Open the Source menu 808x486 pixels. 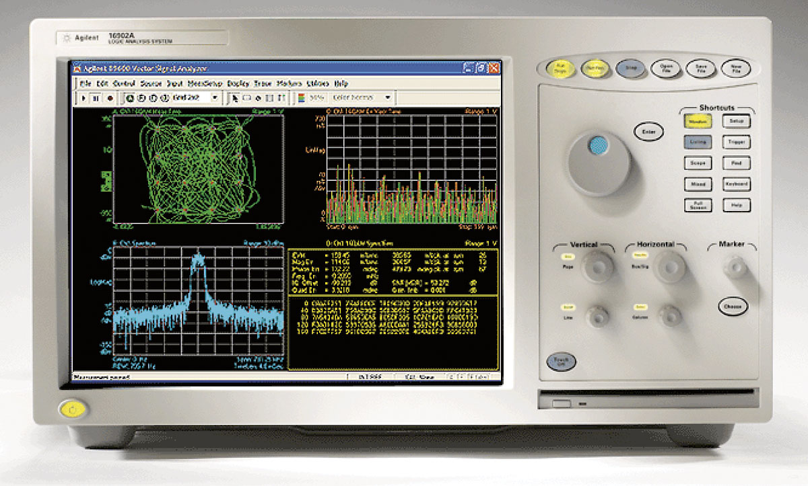click(x=151, y=83)
